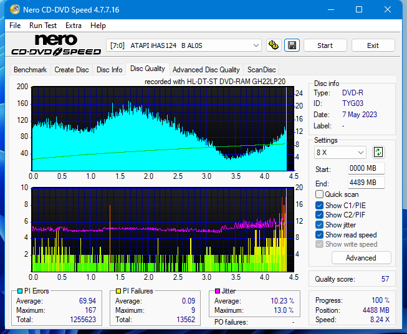This screenshot has height=334, width=407.
Task: Click the green refresh speed icon
Action: pos(378,152)
